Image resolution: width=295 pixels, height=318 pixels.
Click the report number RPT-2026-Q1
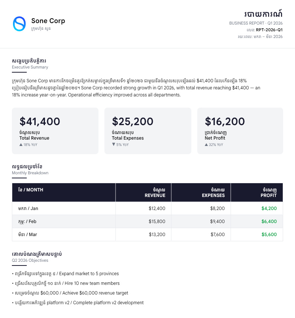269,30
